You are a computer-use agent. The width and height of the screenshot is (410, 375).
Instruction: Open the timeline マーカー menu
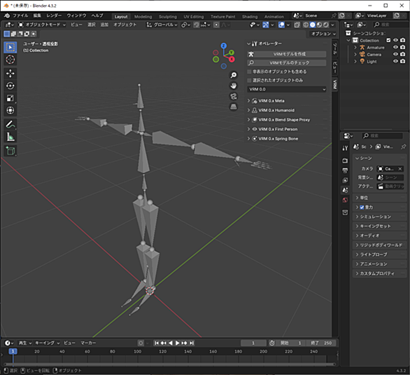click(x=88, y=343)
